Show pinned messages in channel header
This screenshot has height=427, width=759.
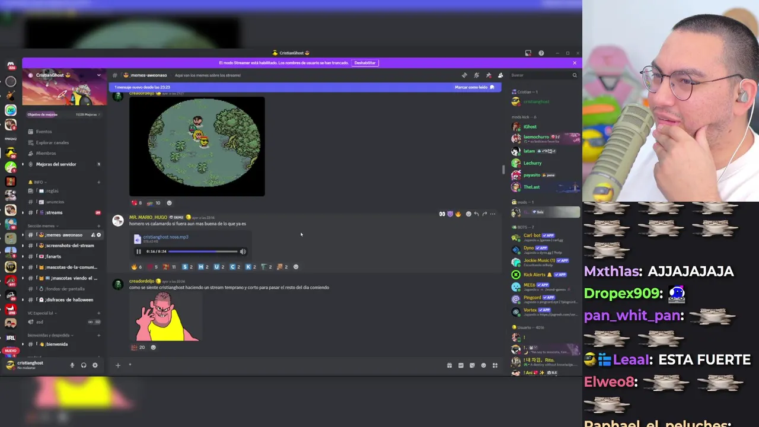[489, 75]
